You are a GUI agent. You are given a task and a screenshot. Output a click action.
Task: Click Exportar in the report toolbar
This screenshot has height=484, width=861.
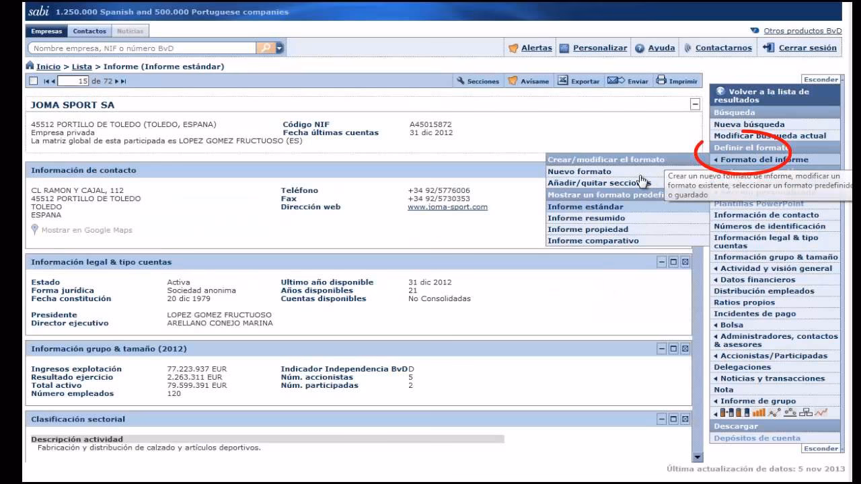tap(578, 81)
